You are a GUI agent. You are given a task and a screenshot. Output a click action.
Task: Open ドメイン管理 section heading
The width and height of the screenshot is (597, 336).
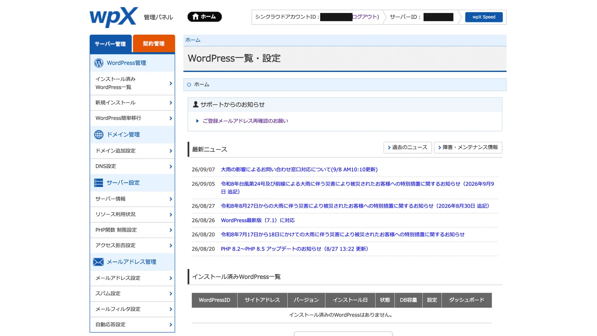pos(124,135)
